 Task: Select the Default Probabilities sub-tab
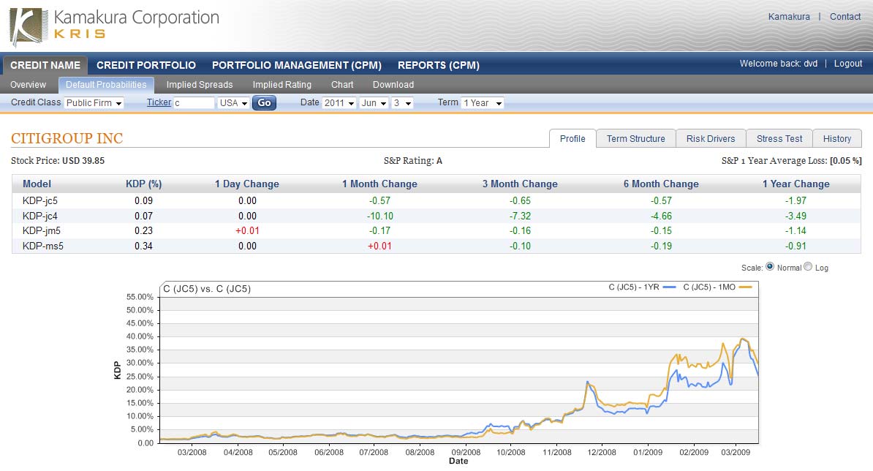(106, 85)
